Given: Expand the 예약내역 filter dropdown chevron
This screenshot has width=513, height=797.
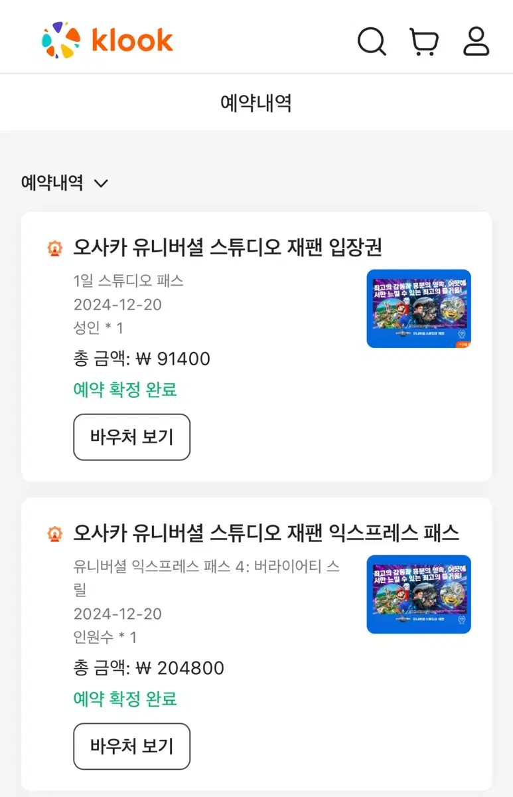Looking at the screenshot, I should pos(101,183).
